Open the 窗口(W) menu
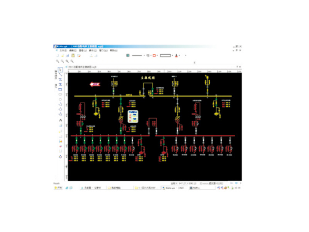 [103, 51]
